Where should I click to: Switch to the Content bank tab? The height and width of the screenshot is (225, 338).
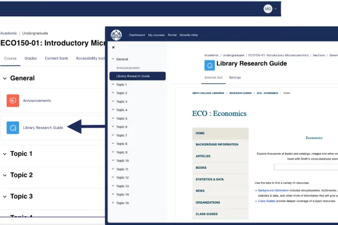pyautogui.click(x=56, y=58)
